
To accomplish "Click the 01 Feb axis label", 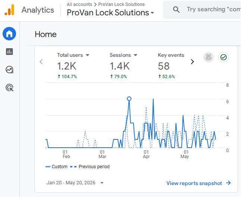I will click(66, 154).
